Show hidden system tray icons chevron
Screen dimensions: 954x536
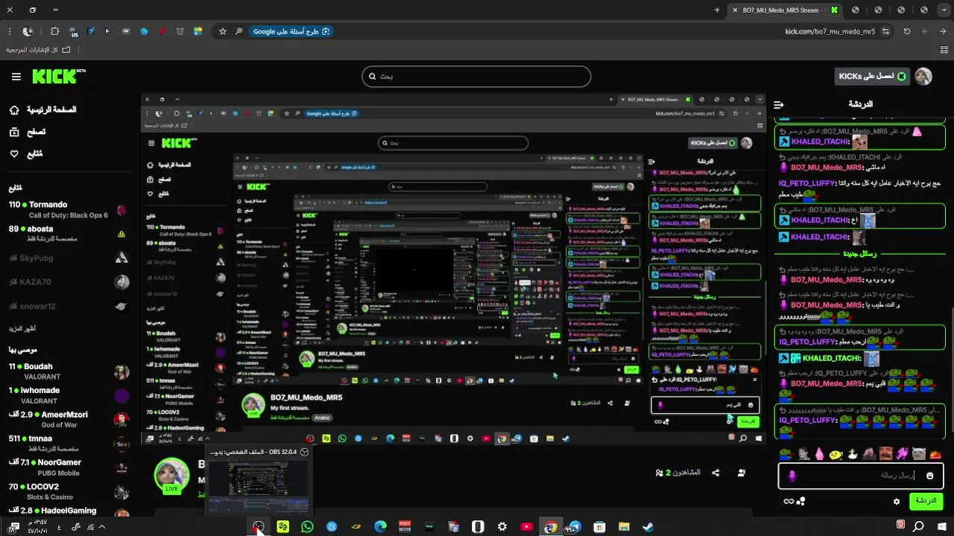click(101, 527)
